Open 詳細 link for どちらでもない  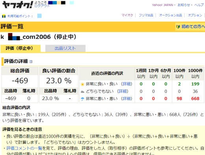(123, 91)
